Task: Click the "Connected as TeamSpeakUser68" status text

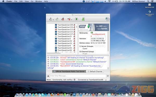Action: (x=90, y=80)
